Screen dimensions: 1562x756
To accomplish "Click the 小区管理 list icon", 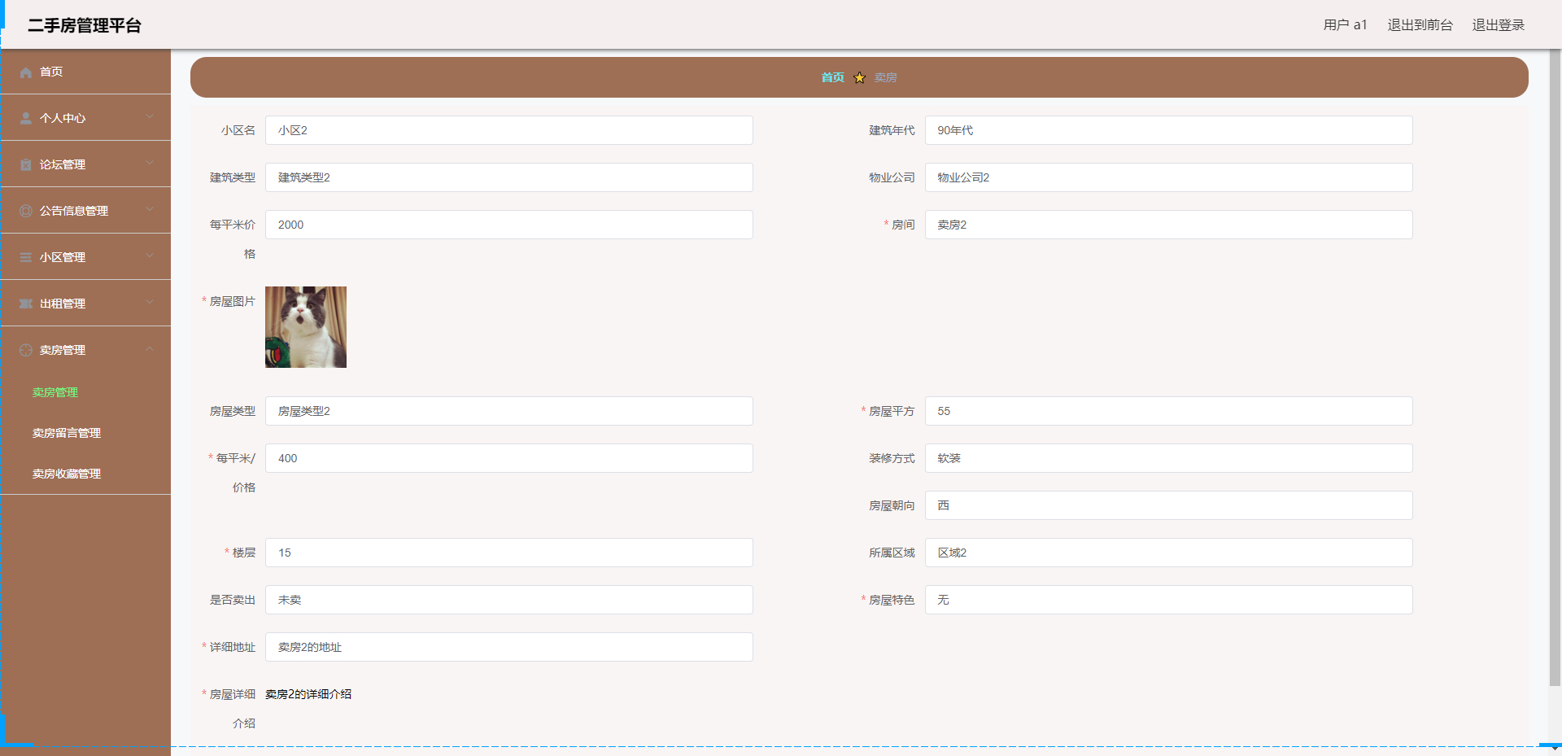I will (26, 257).
